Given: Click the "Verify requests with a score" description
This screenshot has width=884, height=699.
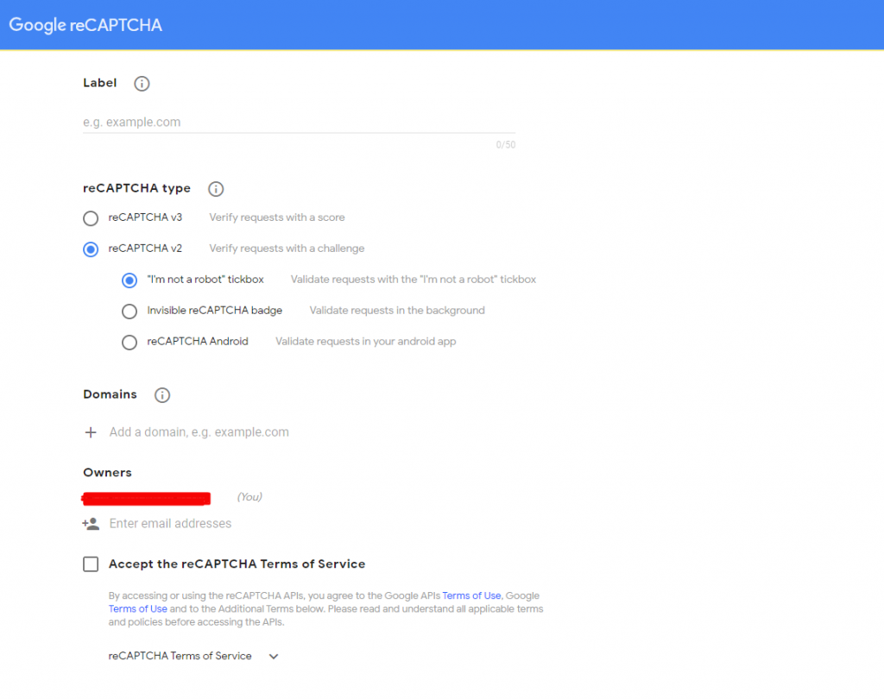Looking at the screenshot, I should tap(277, 217).
